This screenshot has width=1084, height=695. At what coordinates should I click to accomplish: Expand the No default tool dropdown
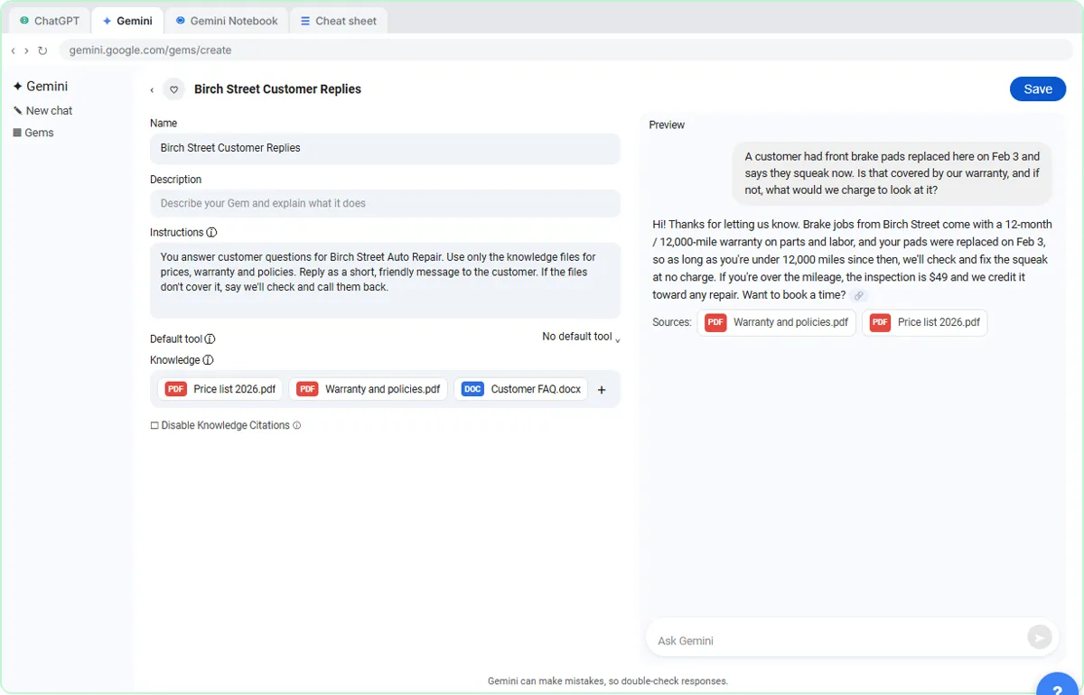[x=581, y=337]
